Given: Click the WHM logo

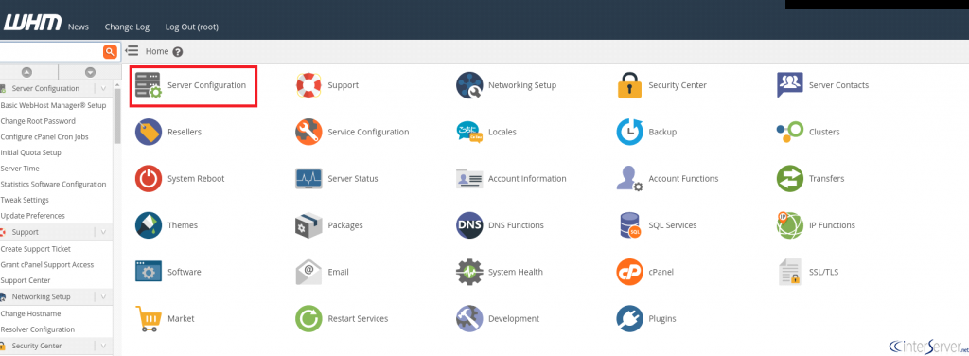Looking at the screenshot, I should [33, 23].
